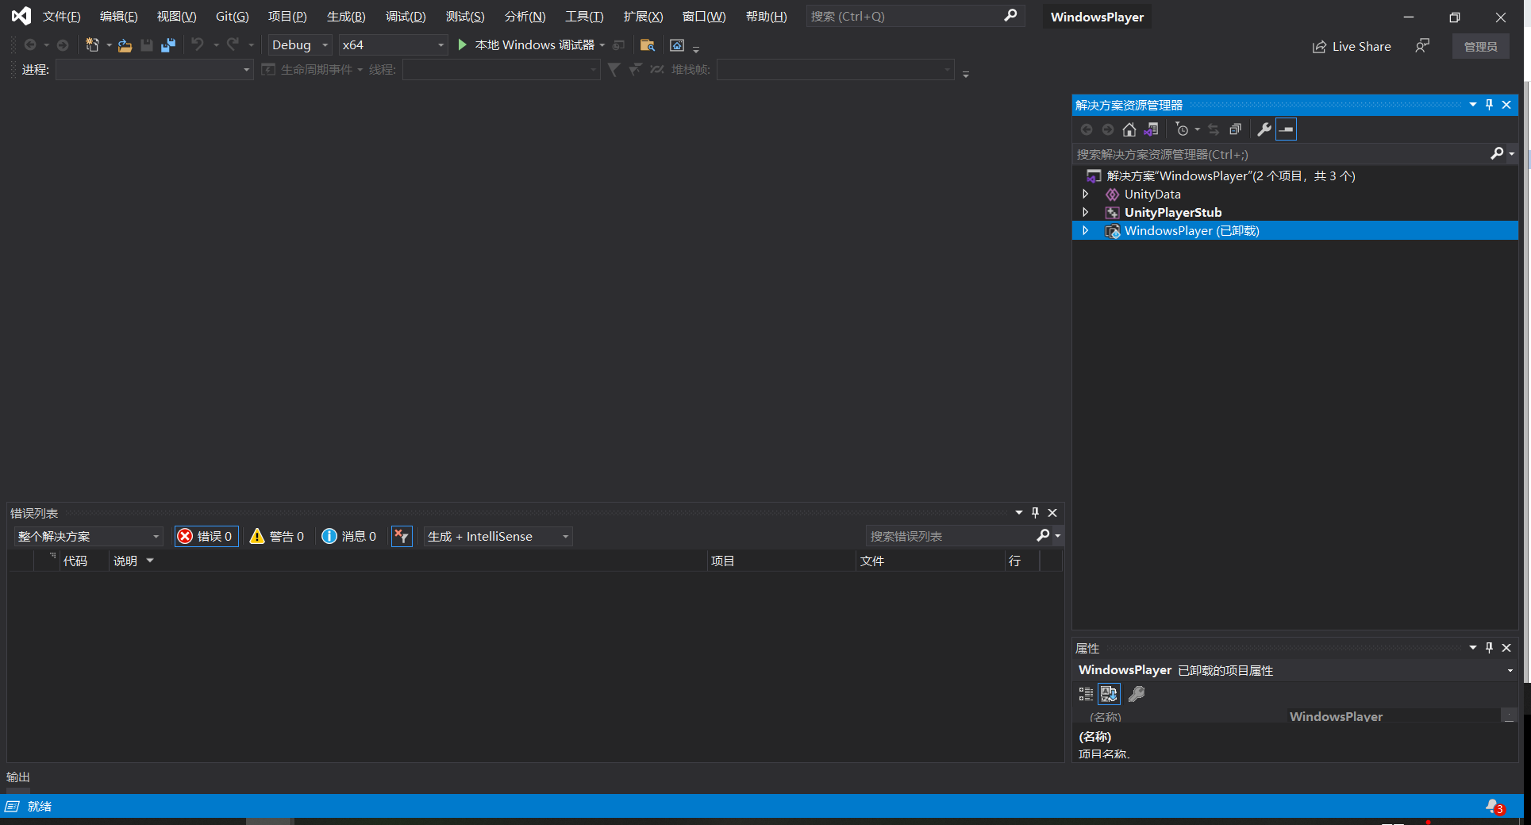Open the Debug configuration dropdown
The height and width of the screenshot is (825, 1531).
(x=300, y=45)
